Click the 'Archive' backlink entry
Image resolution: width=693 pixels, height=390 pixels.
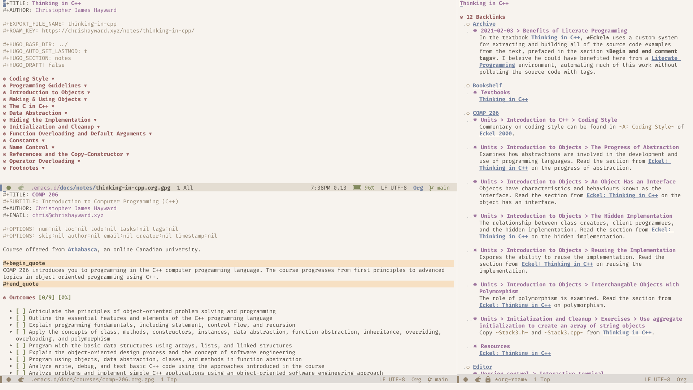(x=484, y=24)
